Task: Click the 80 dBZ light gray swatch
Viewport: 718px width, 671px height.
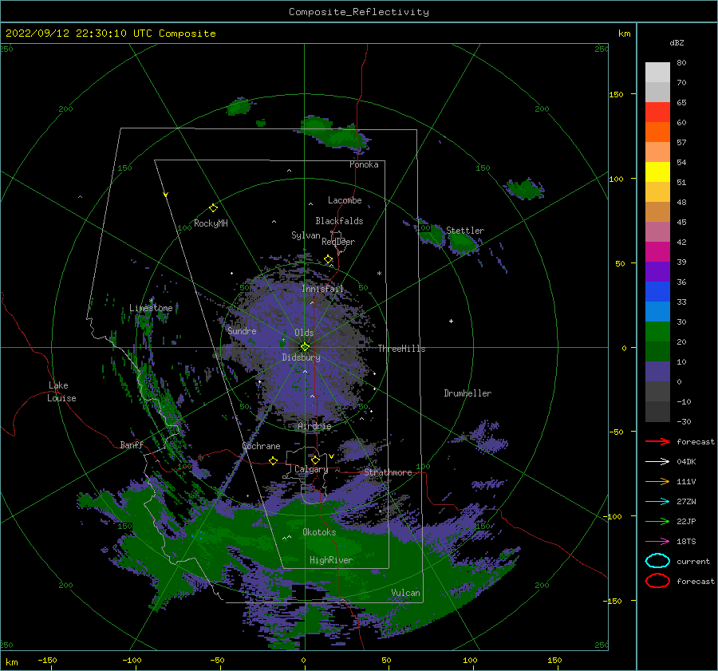Action: pos(657,72)
